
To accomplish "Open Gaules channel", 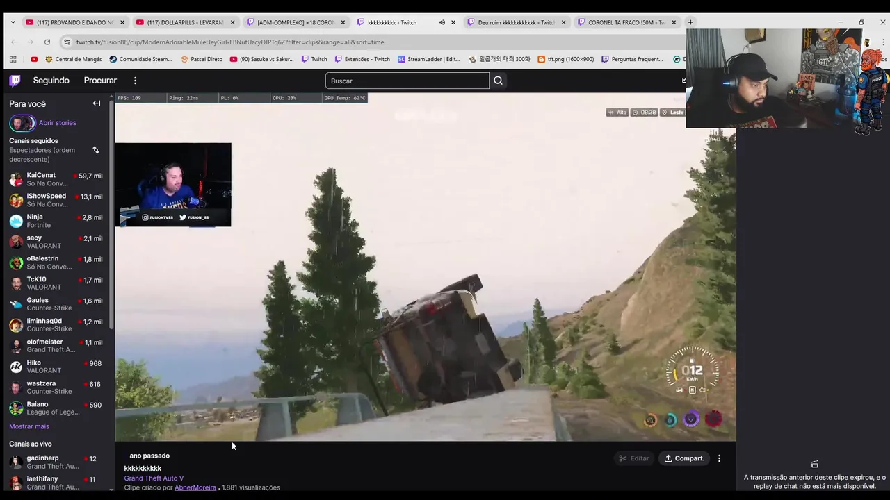I will [56, 304].
